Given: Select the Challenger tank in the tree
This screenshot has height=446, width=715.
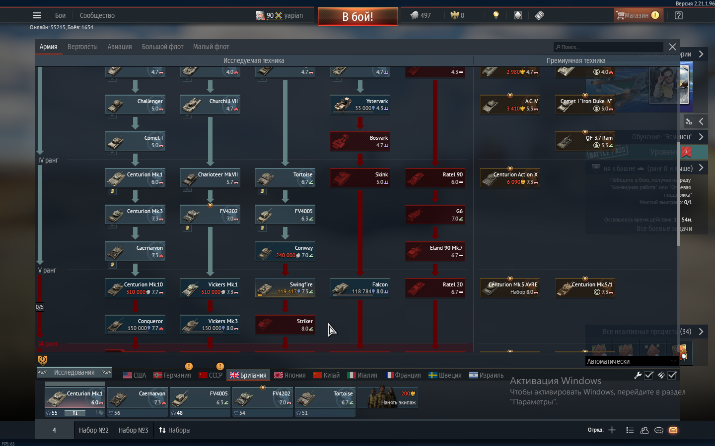Looking at the screenshot, I should (x=135, y=105).
